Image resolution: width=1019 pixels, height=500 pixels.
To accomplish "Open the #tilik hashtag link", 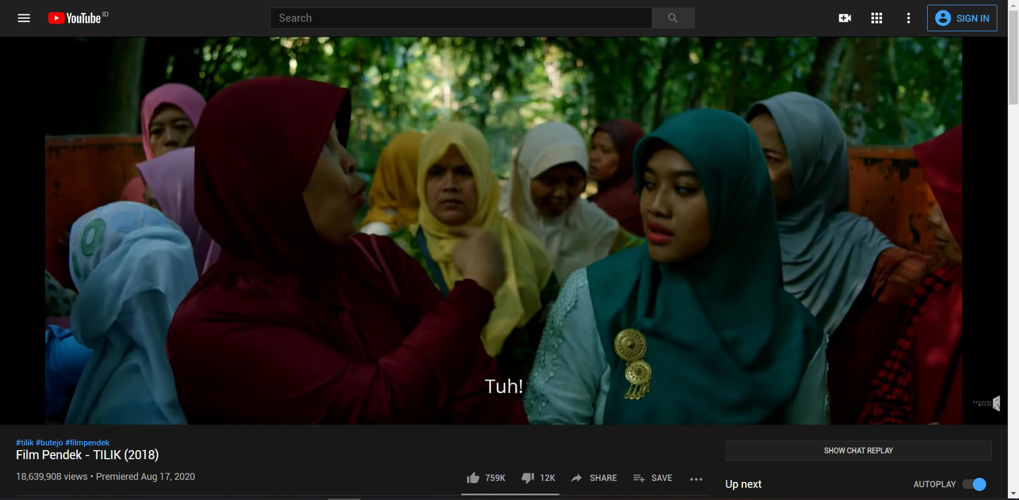I will click(x=25, y=442).
